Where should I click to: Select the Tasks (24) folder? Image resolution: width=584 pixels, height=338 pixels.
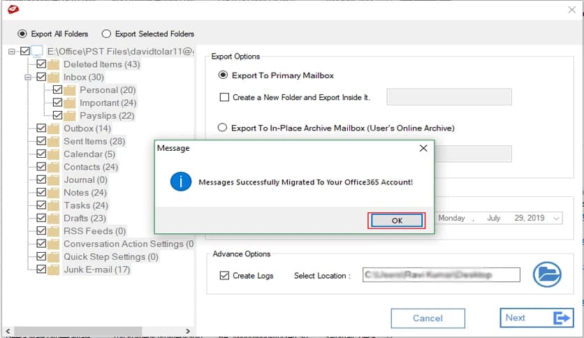pyautogui.click(x=86, y=205)
